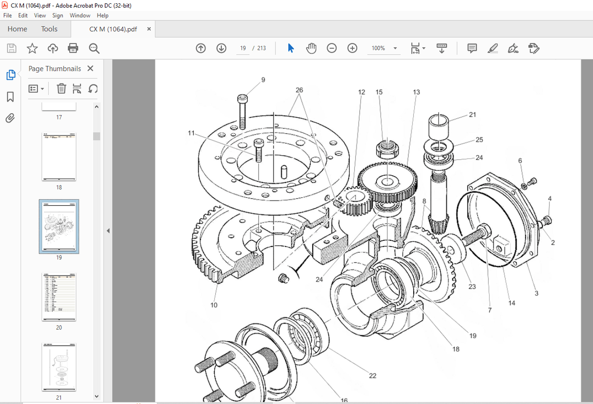This screenshot has height=404, width=593.
Task: Switch to the Tools tab
Action: [49, 29]
